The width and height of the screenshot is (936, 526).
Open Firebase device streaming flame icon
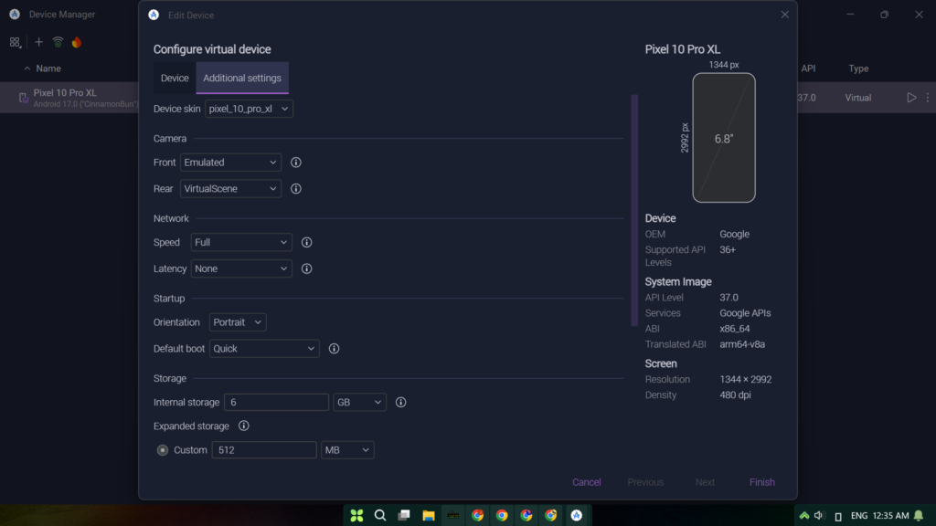click(77, 42)
